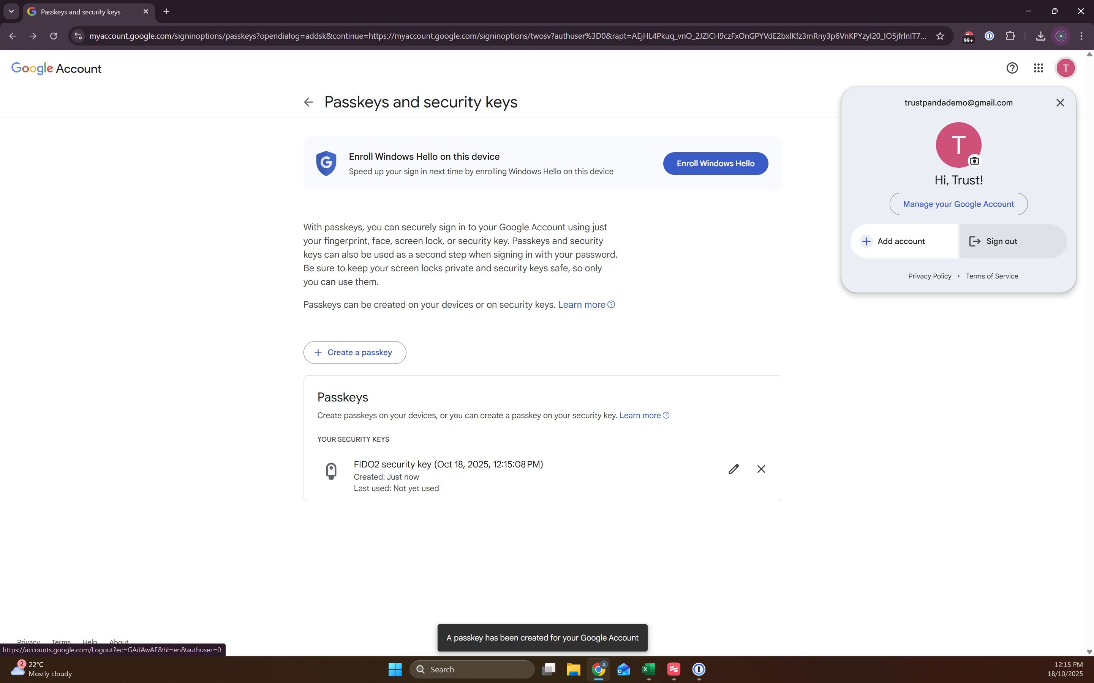Image resolution: width=1094 pixels, height=683 pixels.
Task: Close the account popup panel
Action: point(1060,102)
